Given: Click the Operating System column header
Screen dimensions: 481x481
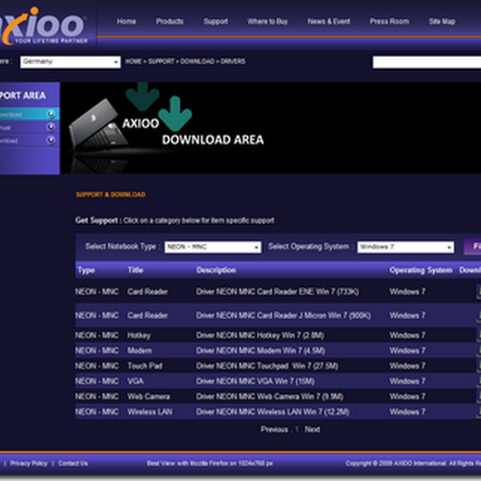Looking at the screenshot, I should [x=420, y=270].
